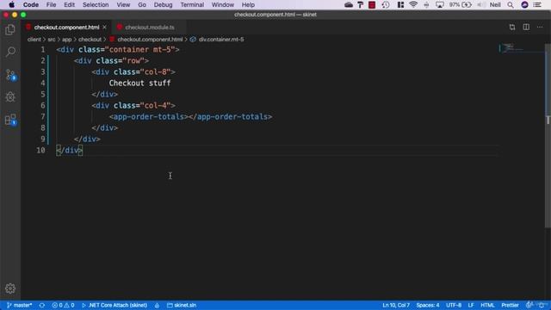Screen dimensions: 551x310
Task: Open the Search view in activity bar
Action: pos(10,52)
